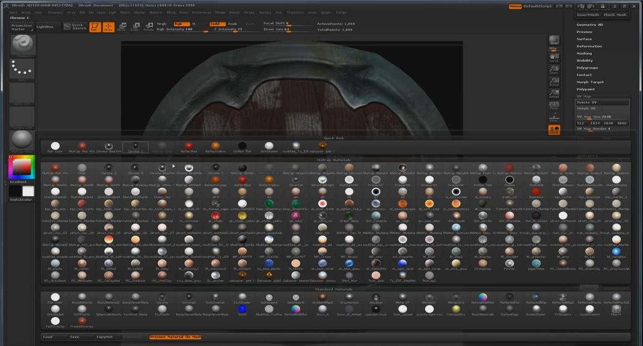The width and height of the screenshot is (643, 346).
Task: Open the Preferences menu
Action: [201, 13]
